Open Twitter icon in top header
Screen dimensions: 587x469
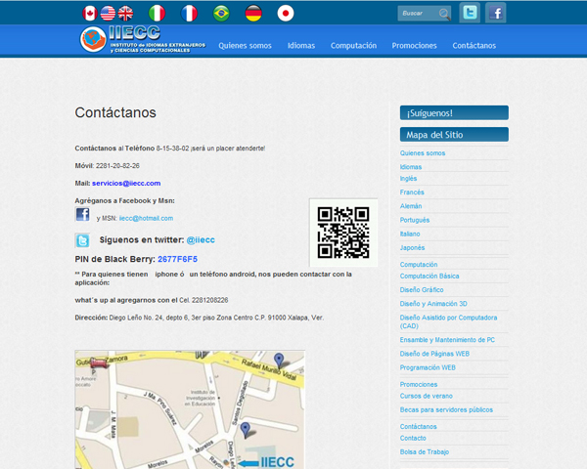coord(471,13)
